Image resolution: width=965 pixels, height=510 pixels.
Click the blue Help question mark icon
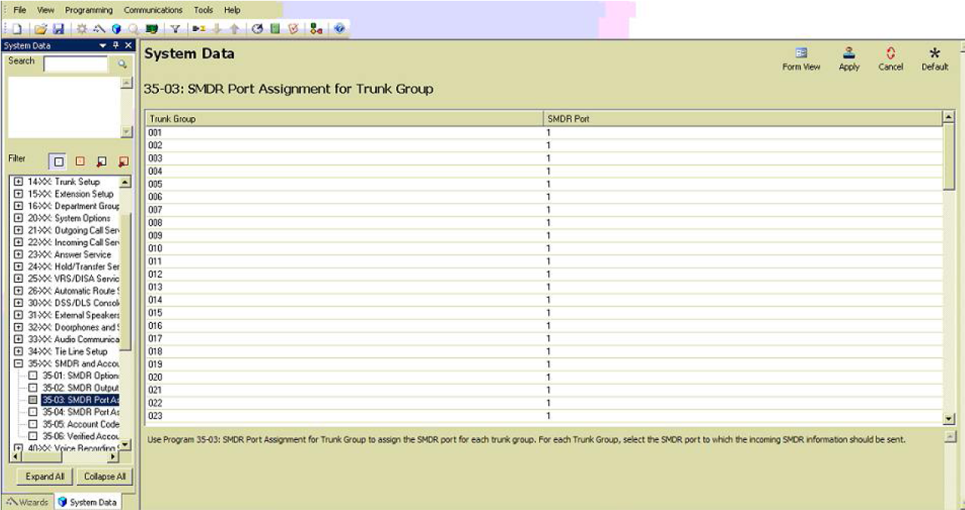click(339, 29)
